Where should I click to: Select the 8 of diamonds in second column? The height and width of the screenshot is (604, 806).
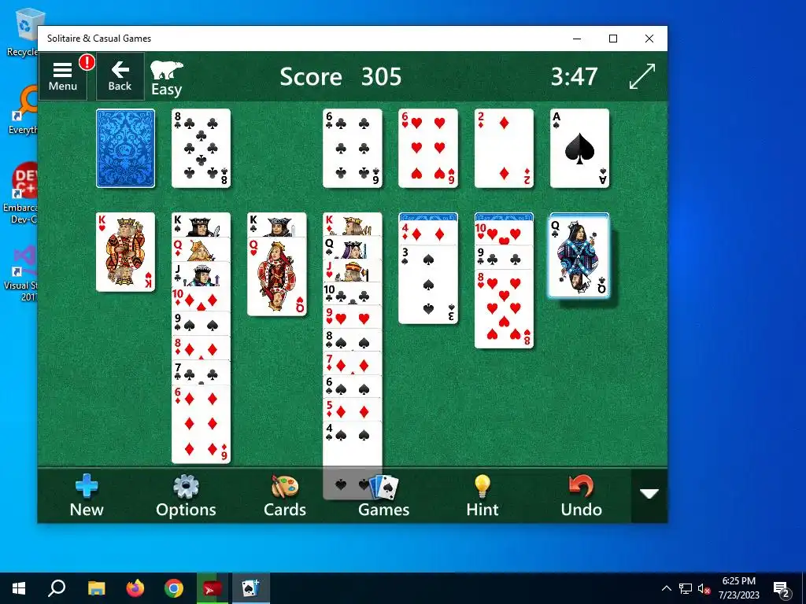tap(201, 348)
